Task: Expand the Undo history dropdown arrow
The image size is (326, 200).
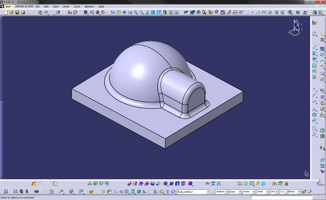Action: click(x=49, y=14)
